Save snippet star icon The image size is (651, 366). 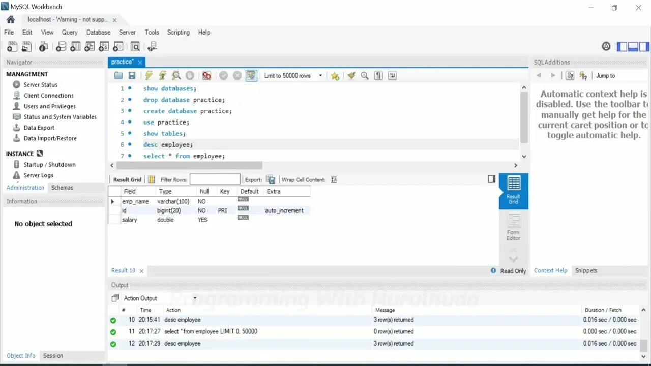(335, 76)
